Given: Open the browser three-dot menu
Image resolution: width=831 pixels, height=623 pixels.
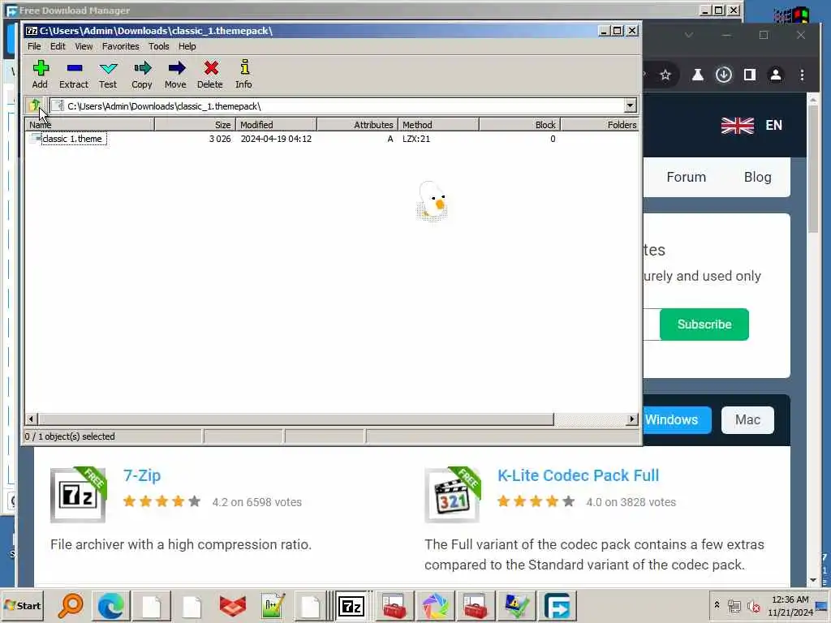Looking at the screenshot, I should pyautogui.click(x=802, y=75).
